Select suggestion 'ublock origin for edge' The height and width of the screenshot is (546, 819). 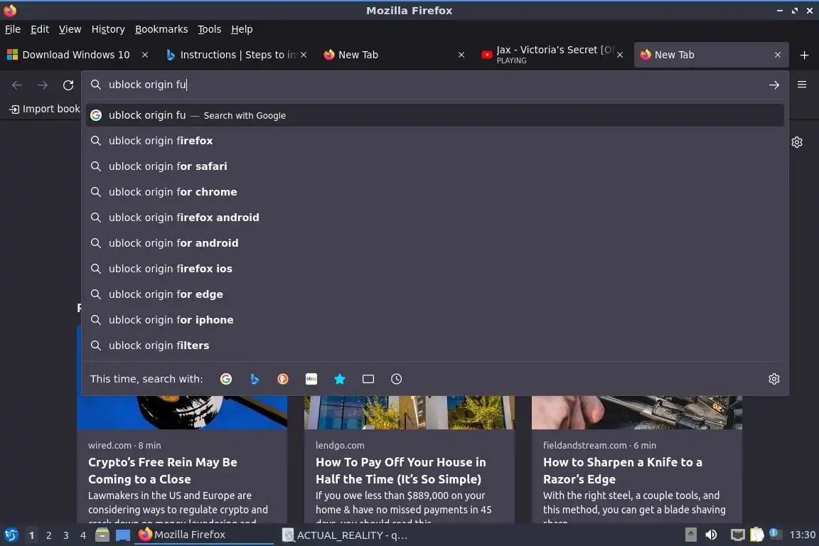coord(434,294)
